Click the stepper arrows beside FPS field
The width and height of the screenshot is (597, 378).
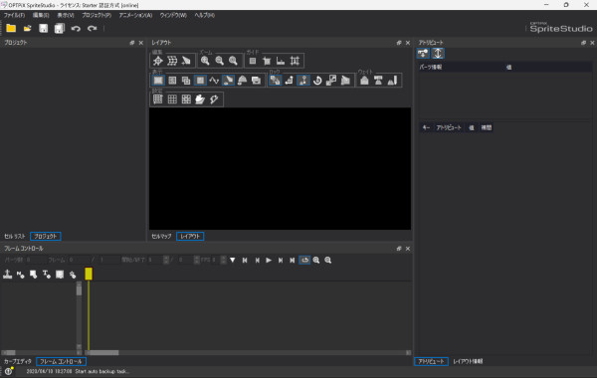click(224, 260)
